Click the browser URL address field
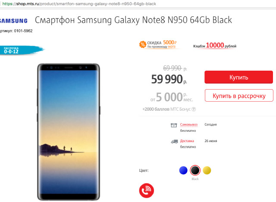This screenshot has width=276, height=202. click(x=79, y=4)
